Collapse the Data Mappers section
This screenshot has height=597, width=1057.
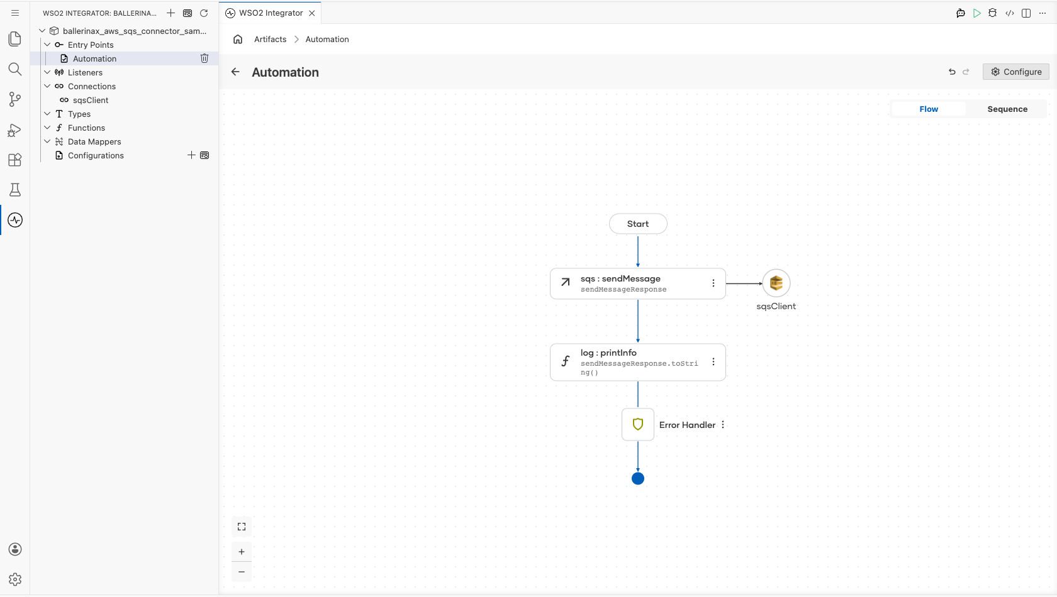click(47, 141)
